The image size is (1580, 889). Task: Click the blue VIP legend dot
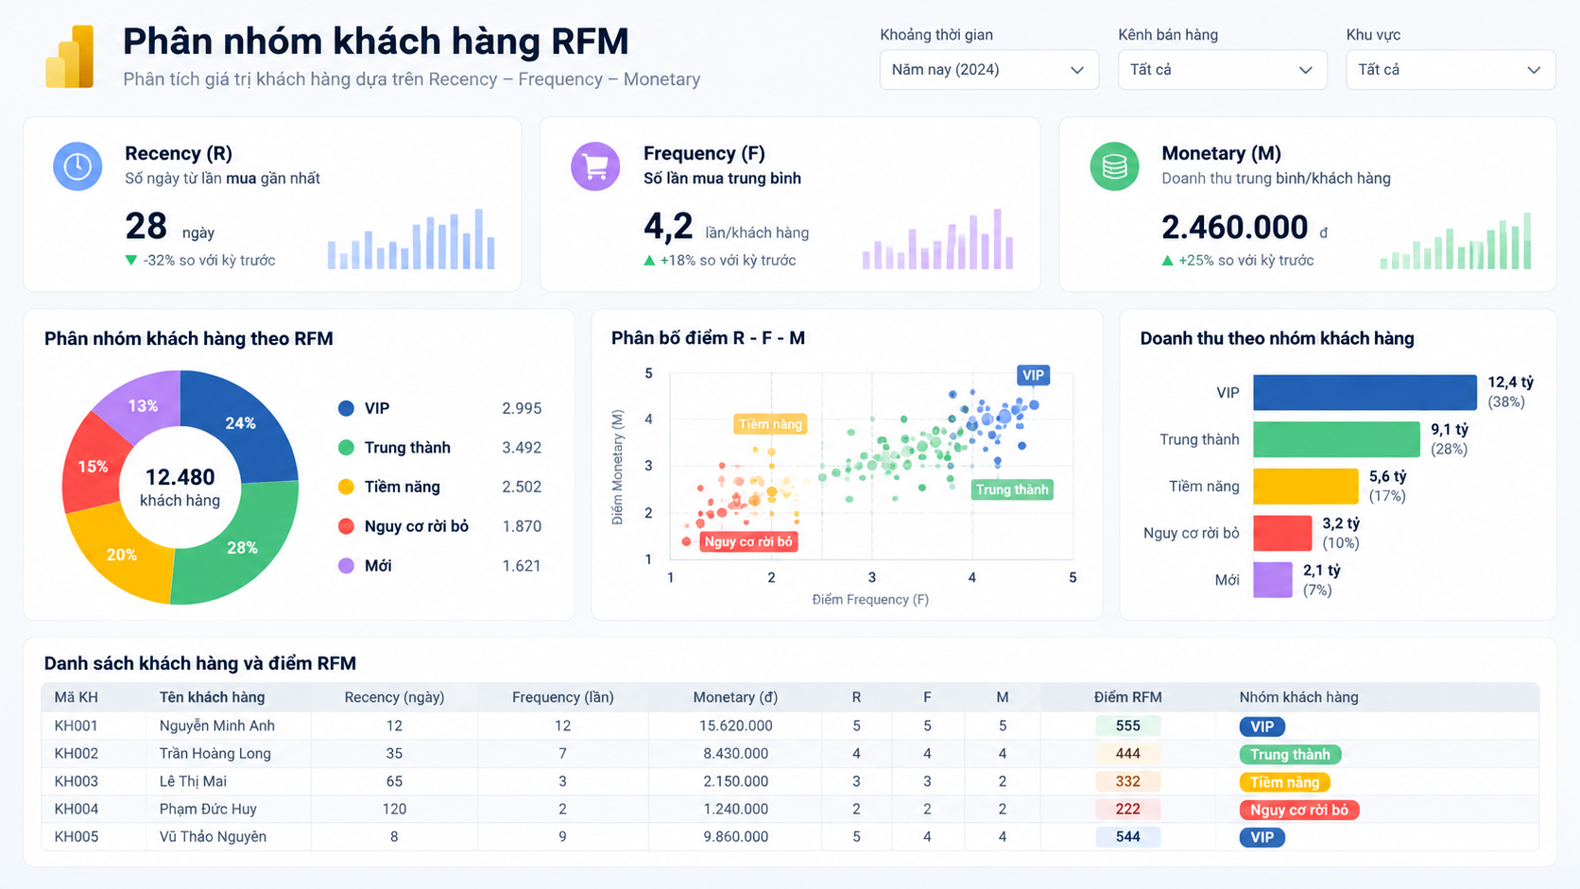(x=346, y=408)
